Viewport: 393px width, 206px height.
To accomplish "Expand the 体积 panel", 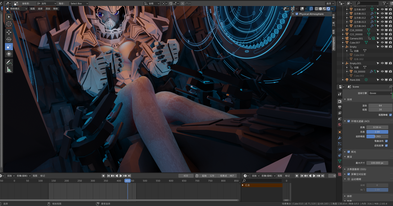I will (x=345, y=196).
